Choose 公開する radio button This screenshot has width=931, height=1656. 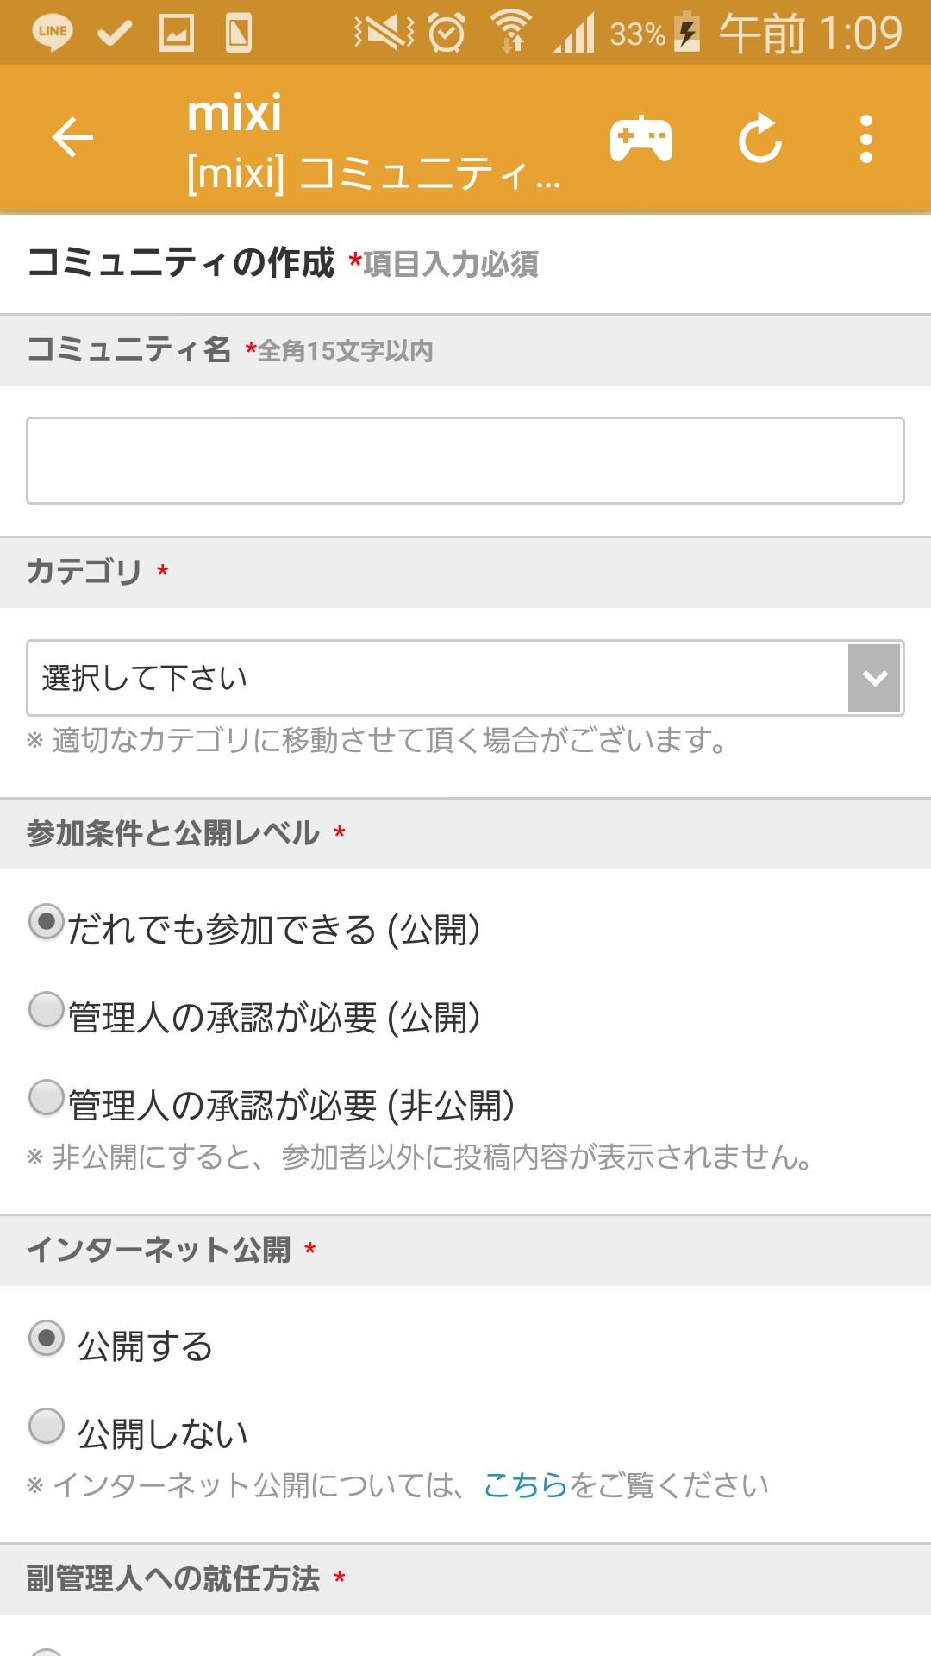tap(47, 1339)
